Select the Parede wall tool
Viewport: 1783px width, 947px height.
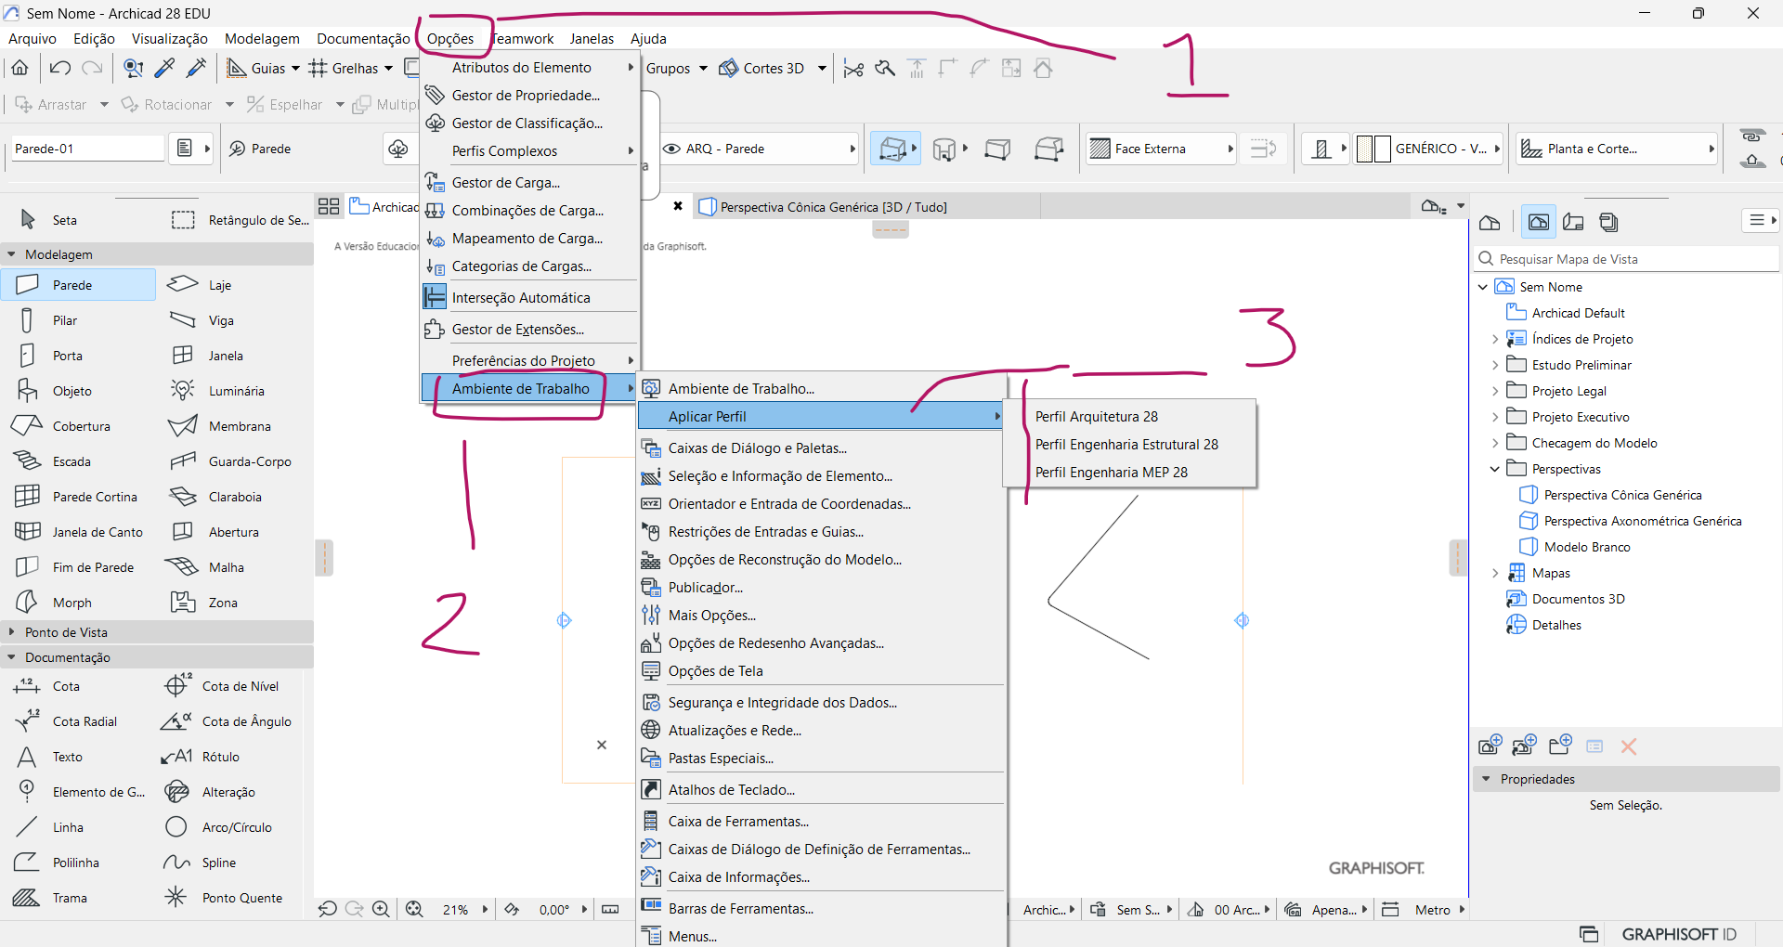click(x=72, y=285)
